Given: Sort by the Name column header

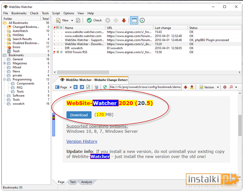Looking at the screenshot, I should [x=69, y=28].
